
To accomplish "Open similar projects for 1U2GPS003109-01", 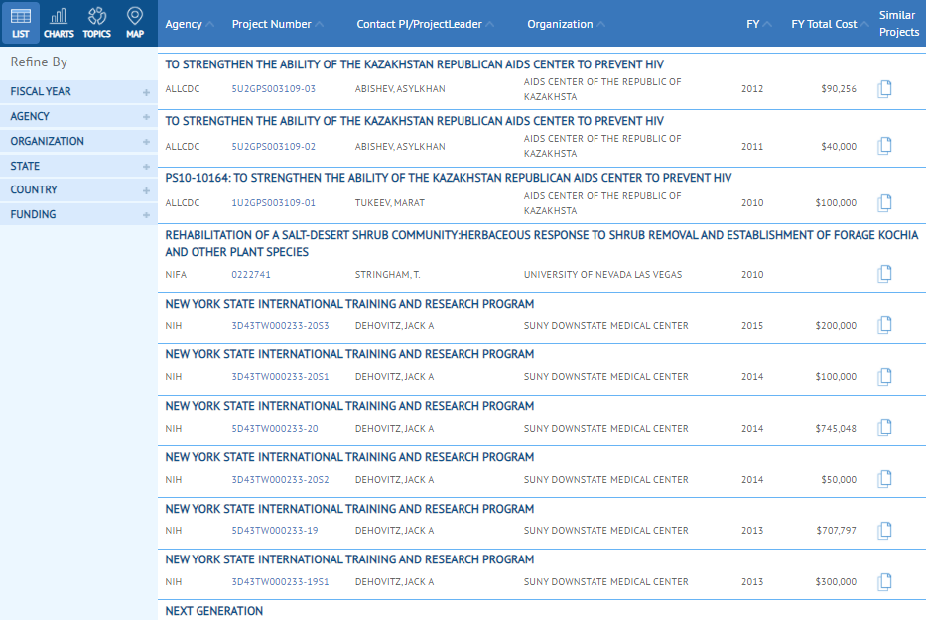I will [884, 203].
